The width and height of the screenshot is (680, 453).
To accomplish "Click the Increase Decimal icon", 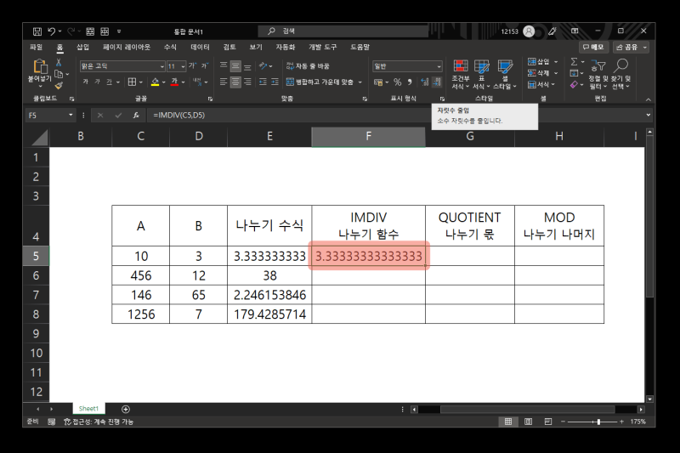I will click(424, 82).
